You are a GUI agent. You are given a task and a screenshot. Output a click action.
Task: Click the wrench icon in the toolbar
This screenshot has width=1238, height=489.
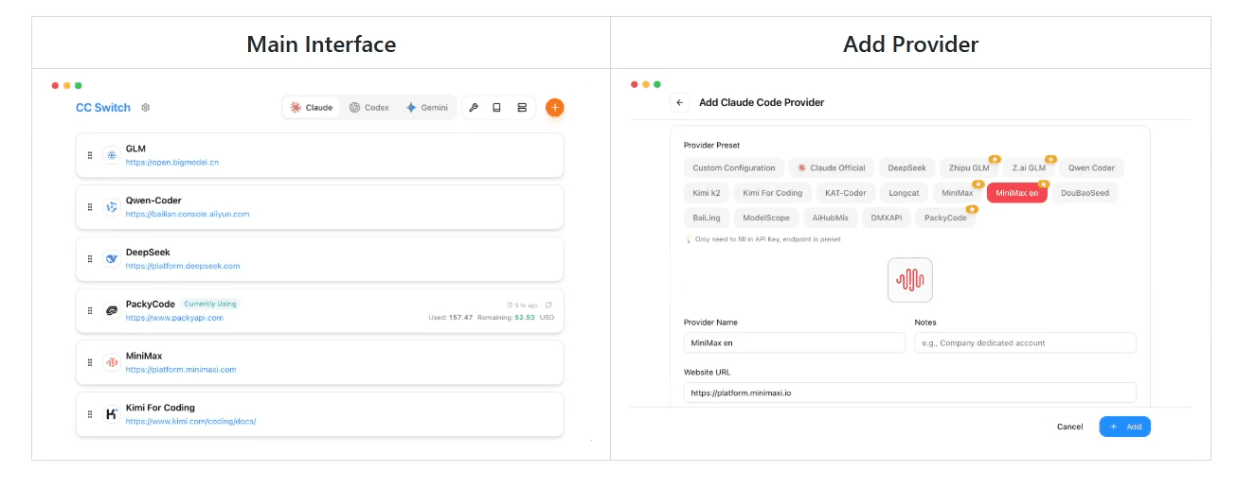[x=474, y=108]
